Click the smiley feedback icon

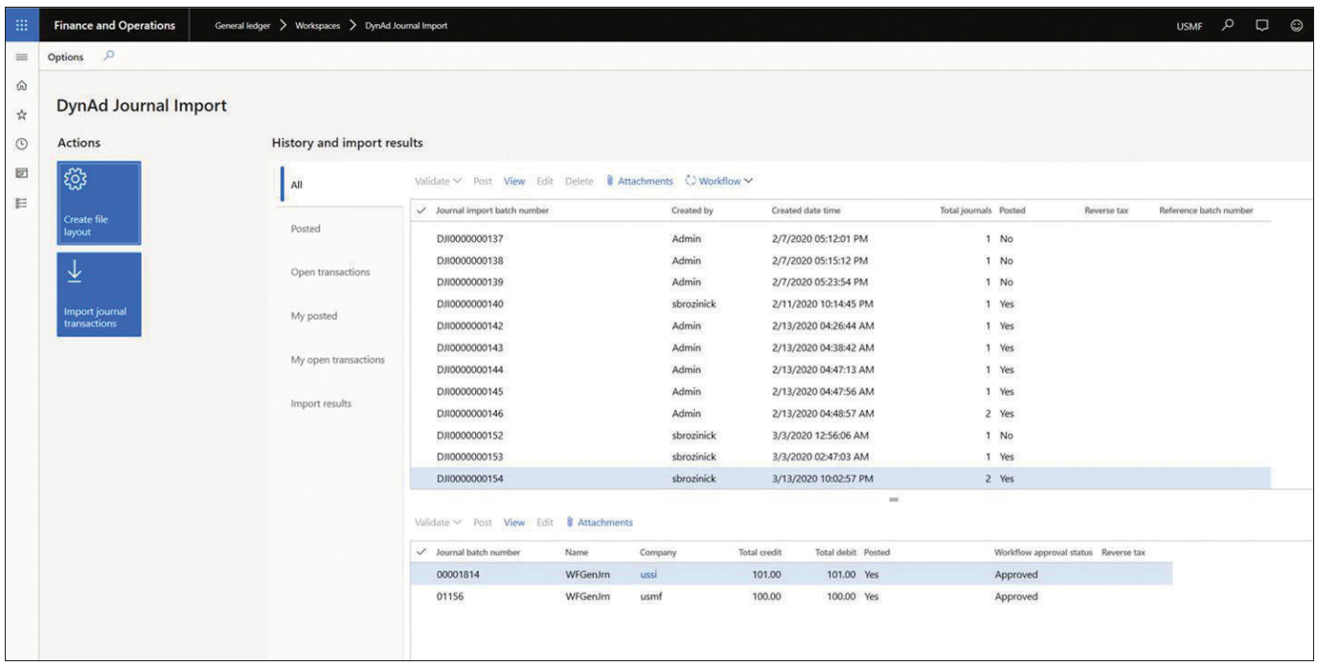point(1297,25)
